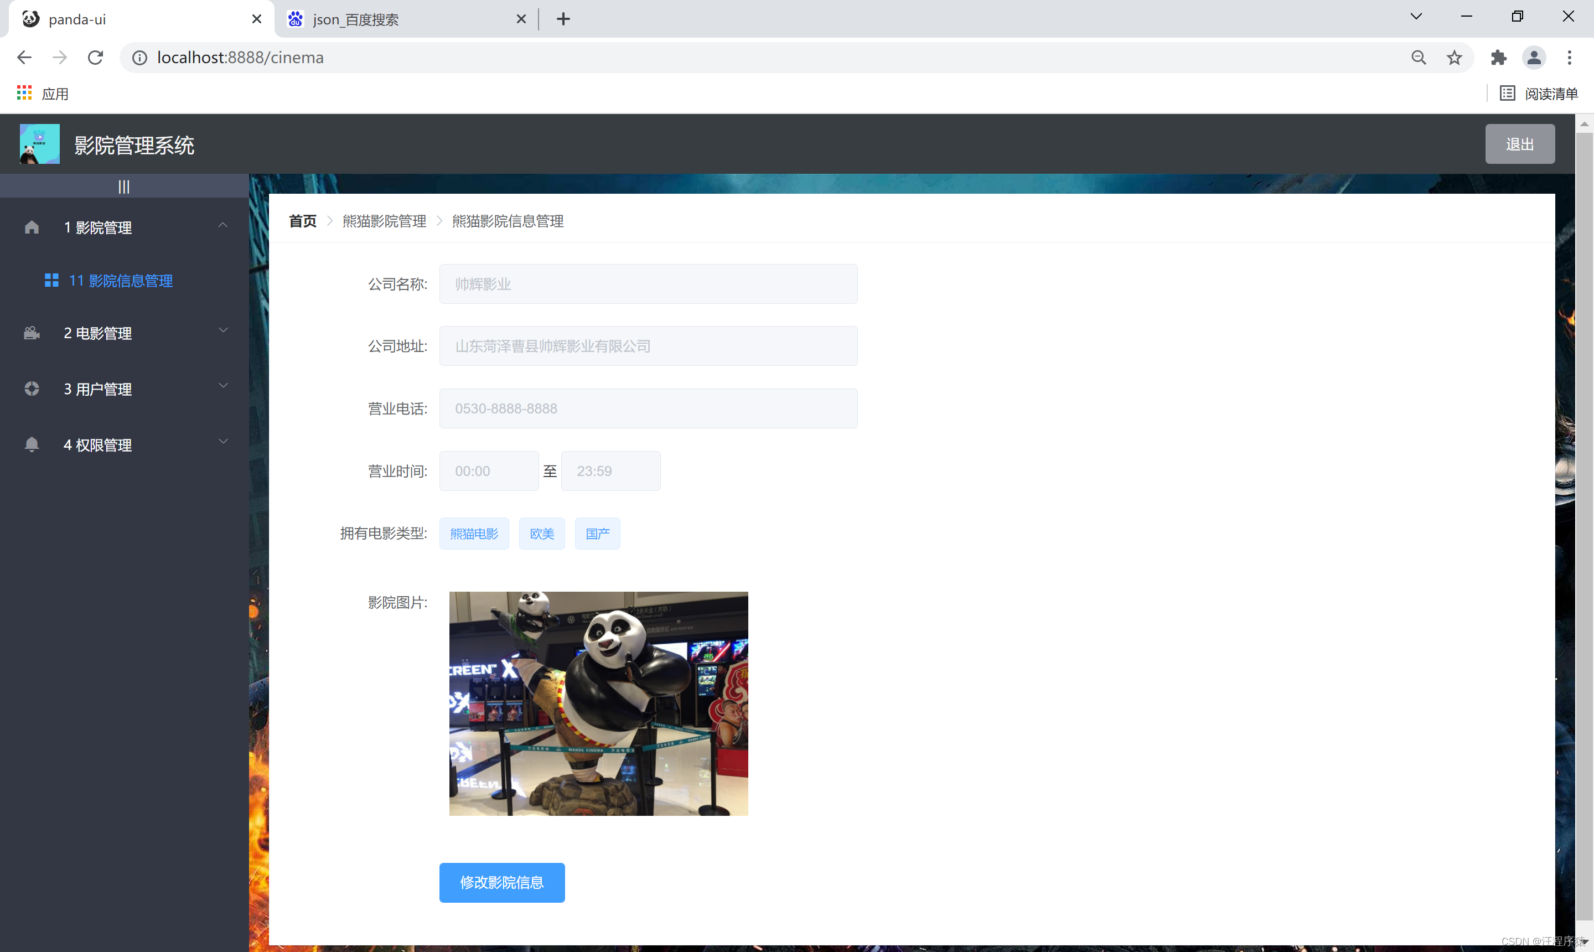Open a new browser tab
This screenshot has width=1594, height=952.
[563, 19]
